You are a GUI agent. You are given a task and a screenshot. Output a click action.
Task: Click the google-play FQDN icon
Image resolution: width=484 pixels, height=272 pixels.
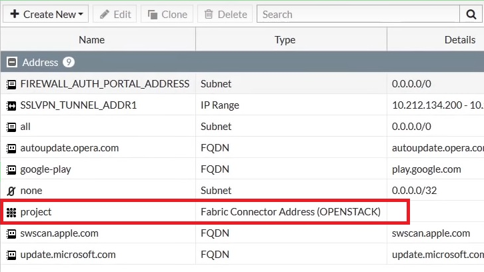click(x=11, y=169)
